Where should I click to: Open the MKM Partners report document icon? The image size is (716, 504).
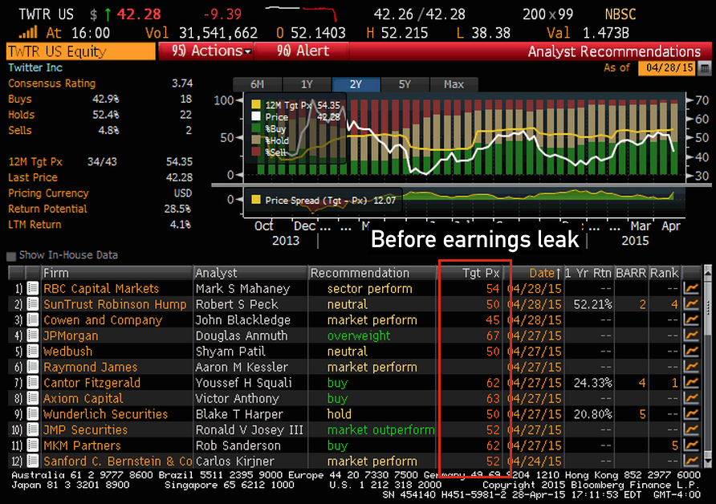[x=32, y=445]
